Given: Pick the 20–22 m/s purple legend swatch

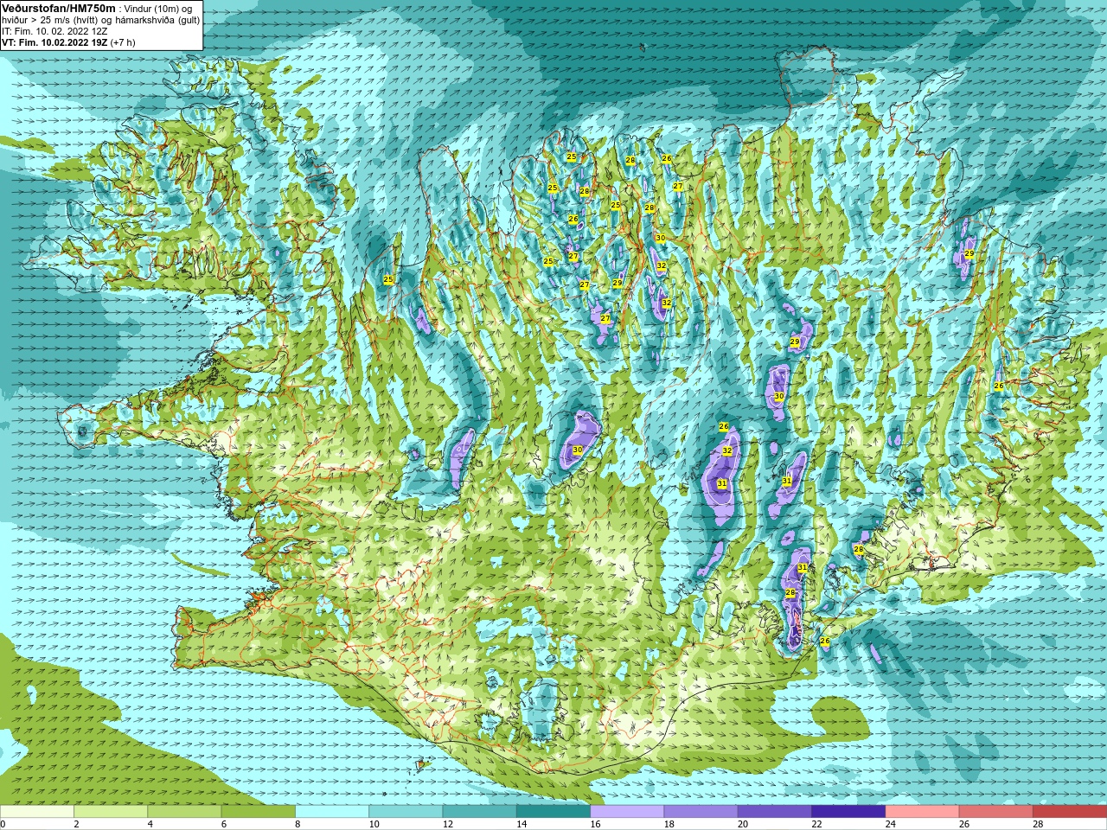Looking at the screenshot, I should click(775, 813).
